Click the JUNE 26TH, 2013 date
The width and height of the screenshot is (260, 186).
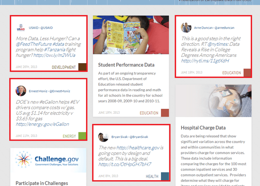click(26, 67)
